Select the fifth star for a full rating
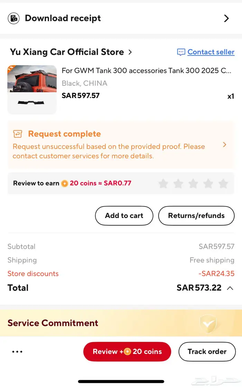This screenshot has height=388, width=242. tap(223, 183)
